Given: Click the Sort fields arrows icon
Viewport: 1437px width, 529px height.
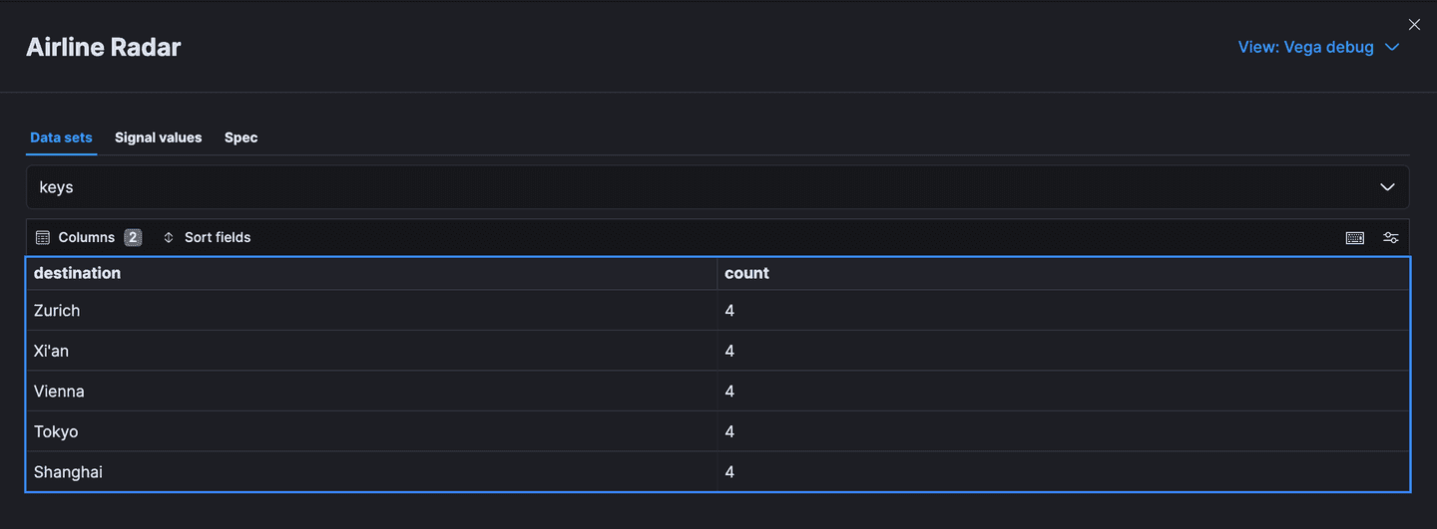Looking at the screenshot, I should tap(169, 237).
